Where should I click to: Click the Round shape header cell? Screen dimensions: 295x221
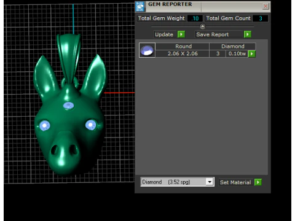tap(183, 46)
